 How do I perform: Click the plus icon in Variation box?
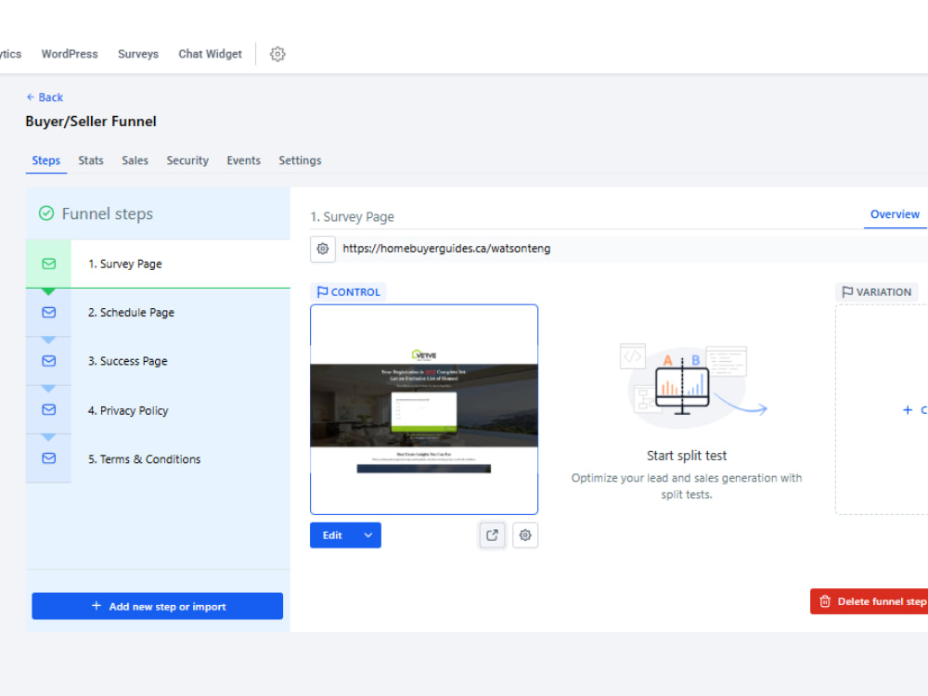pos(908,409)
